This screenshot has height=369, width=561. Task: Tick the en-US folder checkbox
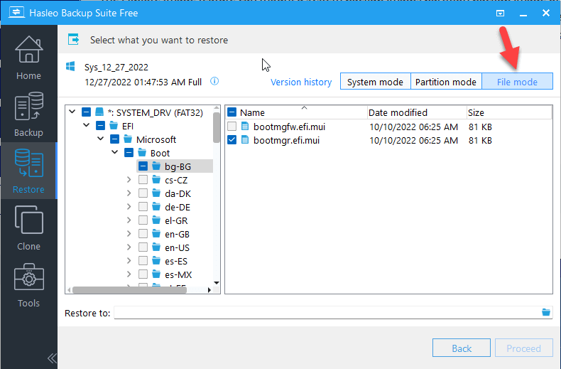143,247
